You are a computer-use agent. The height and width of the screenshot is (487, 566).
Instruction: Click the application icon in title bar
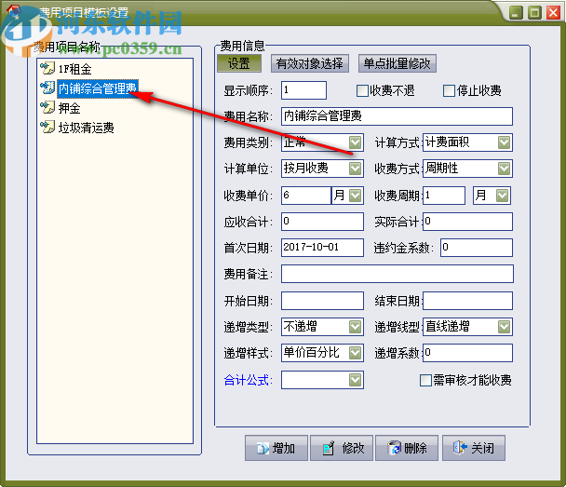pos(13,11)
